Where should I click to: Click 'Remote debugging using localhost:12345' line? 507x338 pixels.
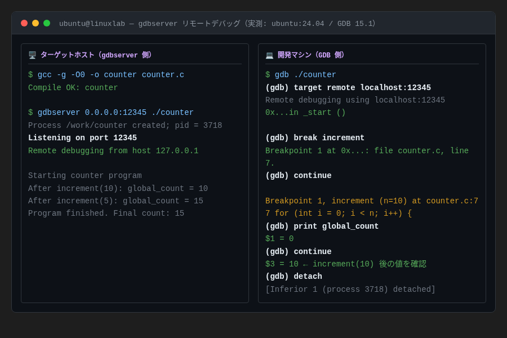coord(355,100)
